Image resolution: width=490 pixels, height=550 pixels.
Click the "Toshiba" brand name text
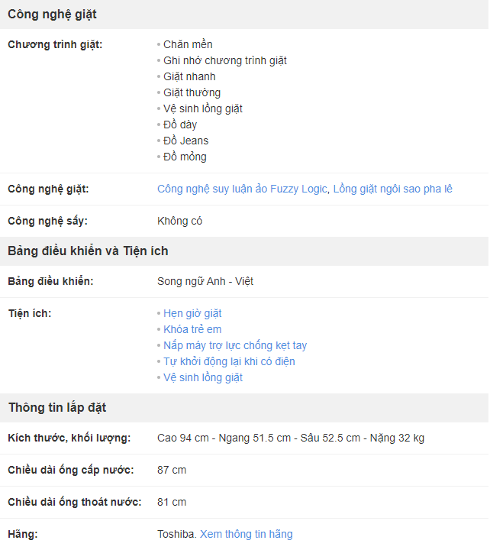176,534
